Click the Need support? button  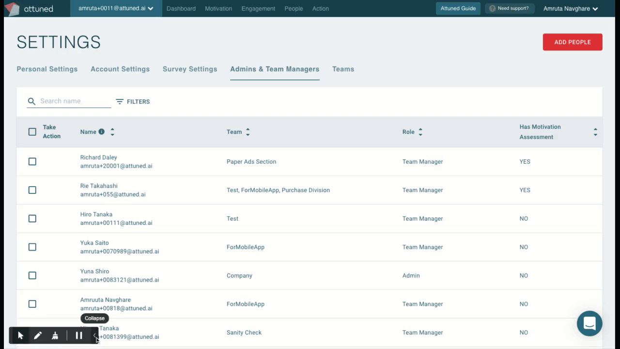coord(510,8)
